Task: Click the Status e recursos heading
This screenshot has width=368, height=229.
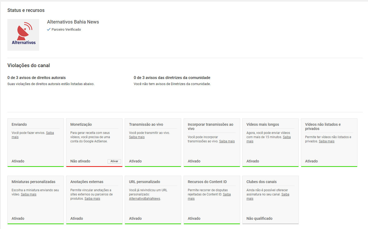Action: coord(26,10)
